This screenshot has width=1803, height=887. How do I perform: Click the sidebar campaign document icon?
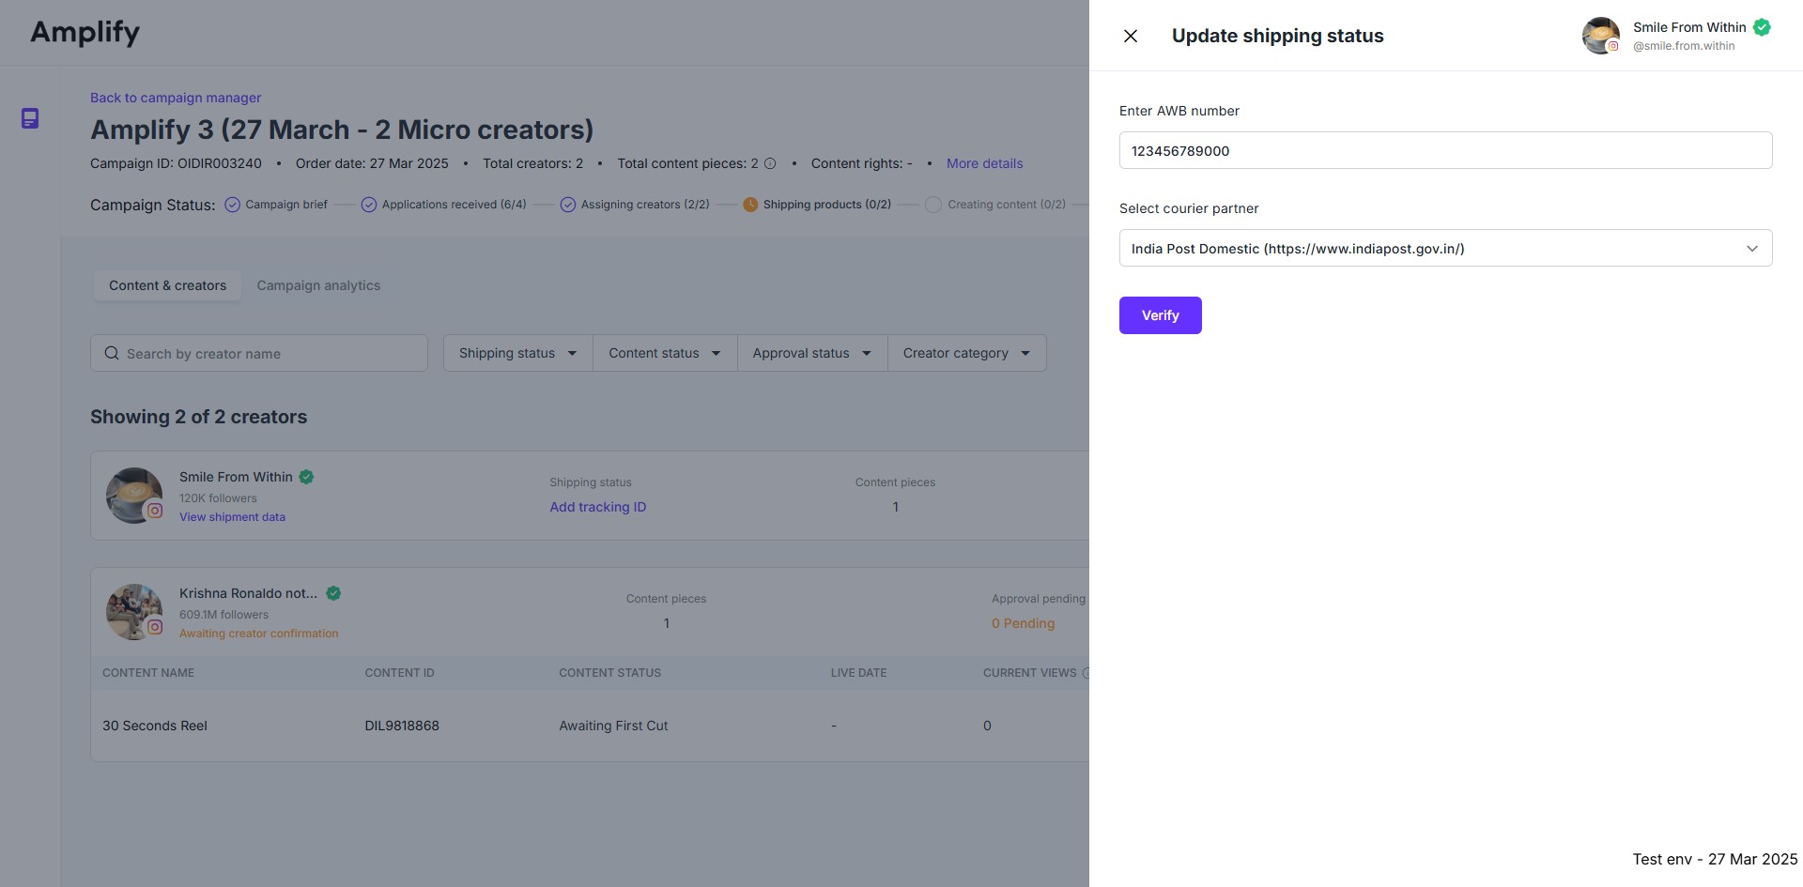click(x=30, y=118)
